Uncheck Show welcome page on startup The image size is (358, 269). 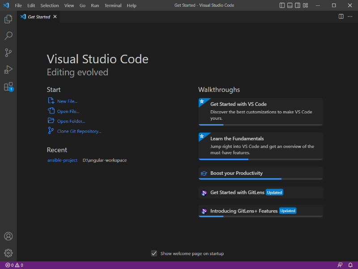(x=154, y=253)
